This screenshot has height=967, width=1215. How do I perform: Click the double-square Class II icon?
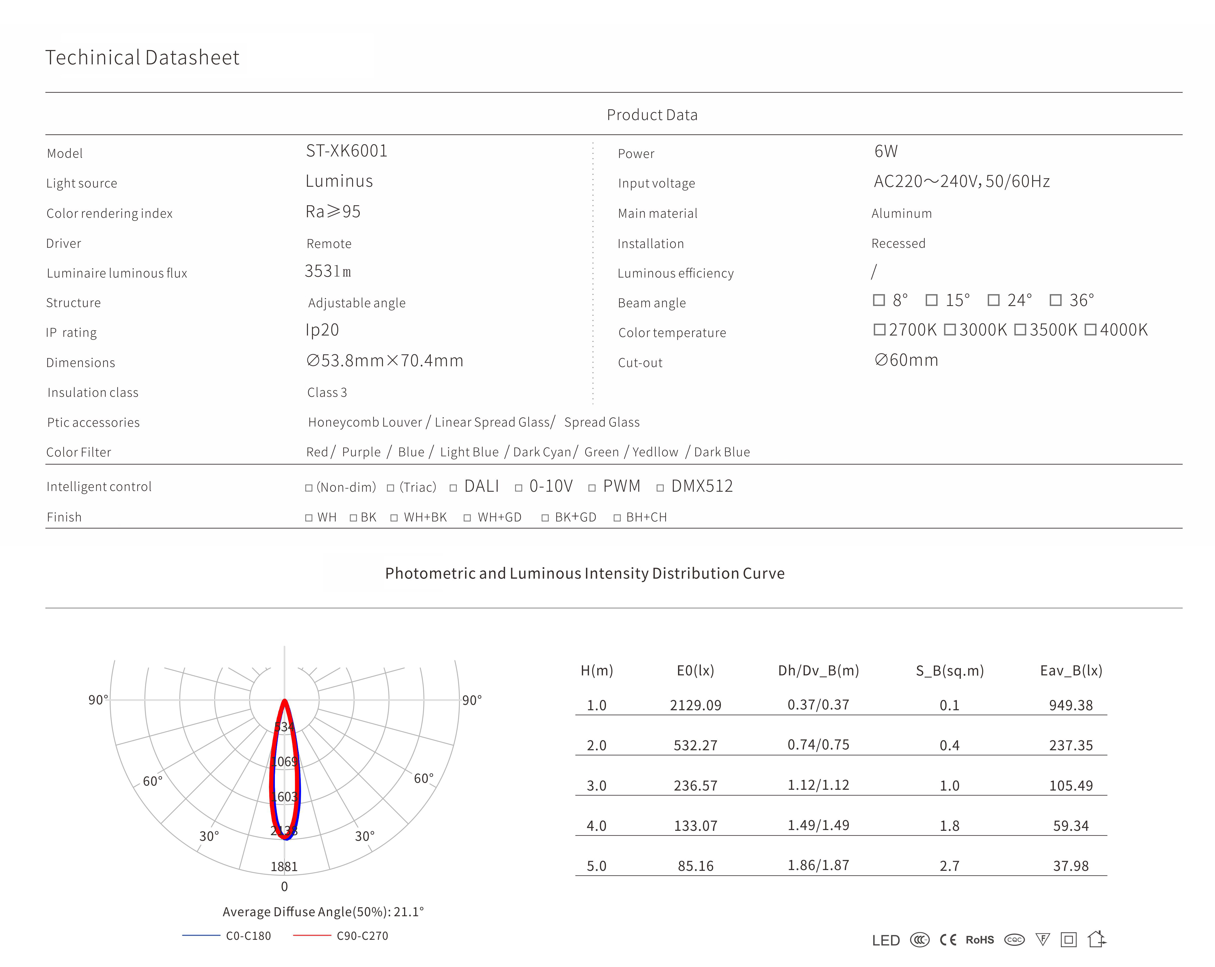[x=1069, y=940]
